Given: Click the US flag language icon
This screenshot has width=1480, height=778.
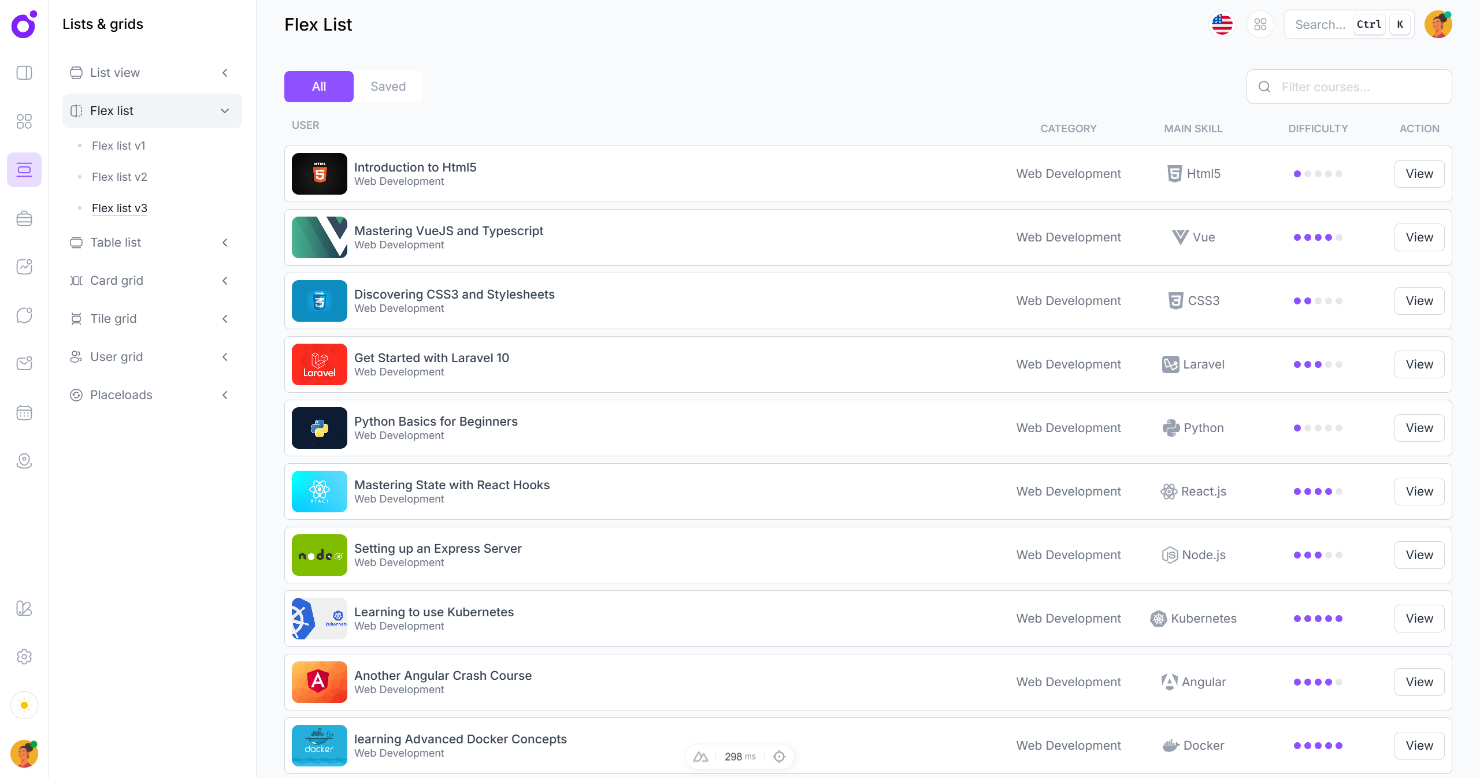Looking at the screenshot, I should coord(1222,24).
